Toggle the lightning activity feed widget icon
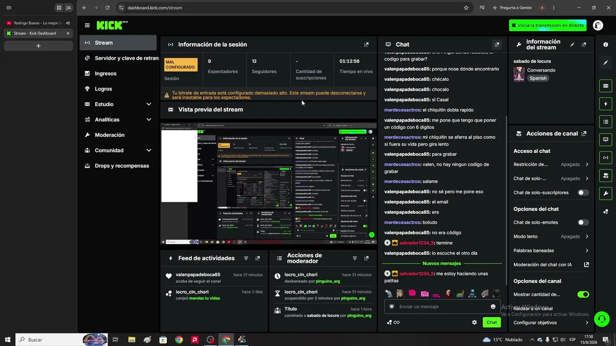 click(605, 104)
